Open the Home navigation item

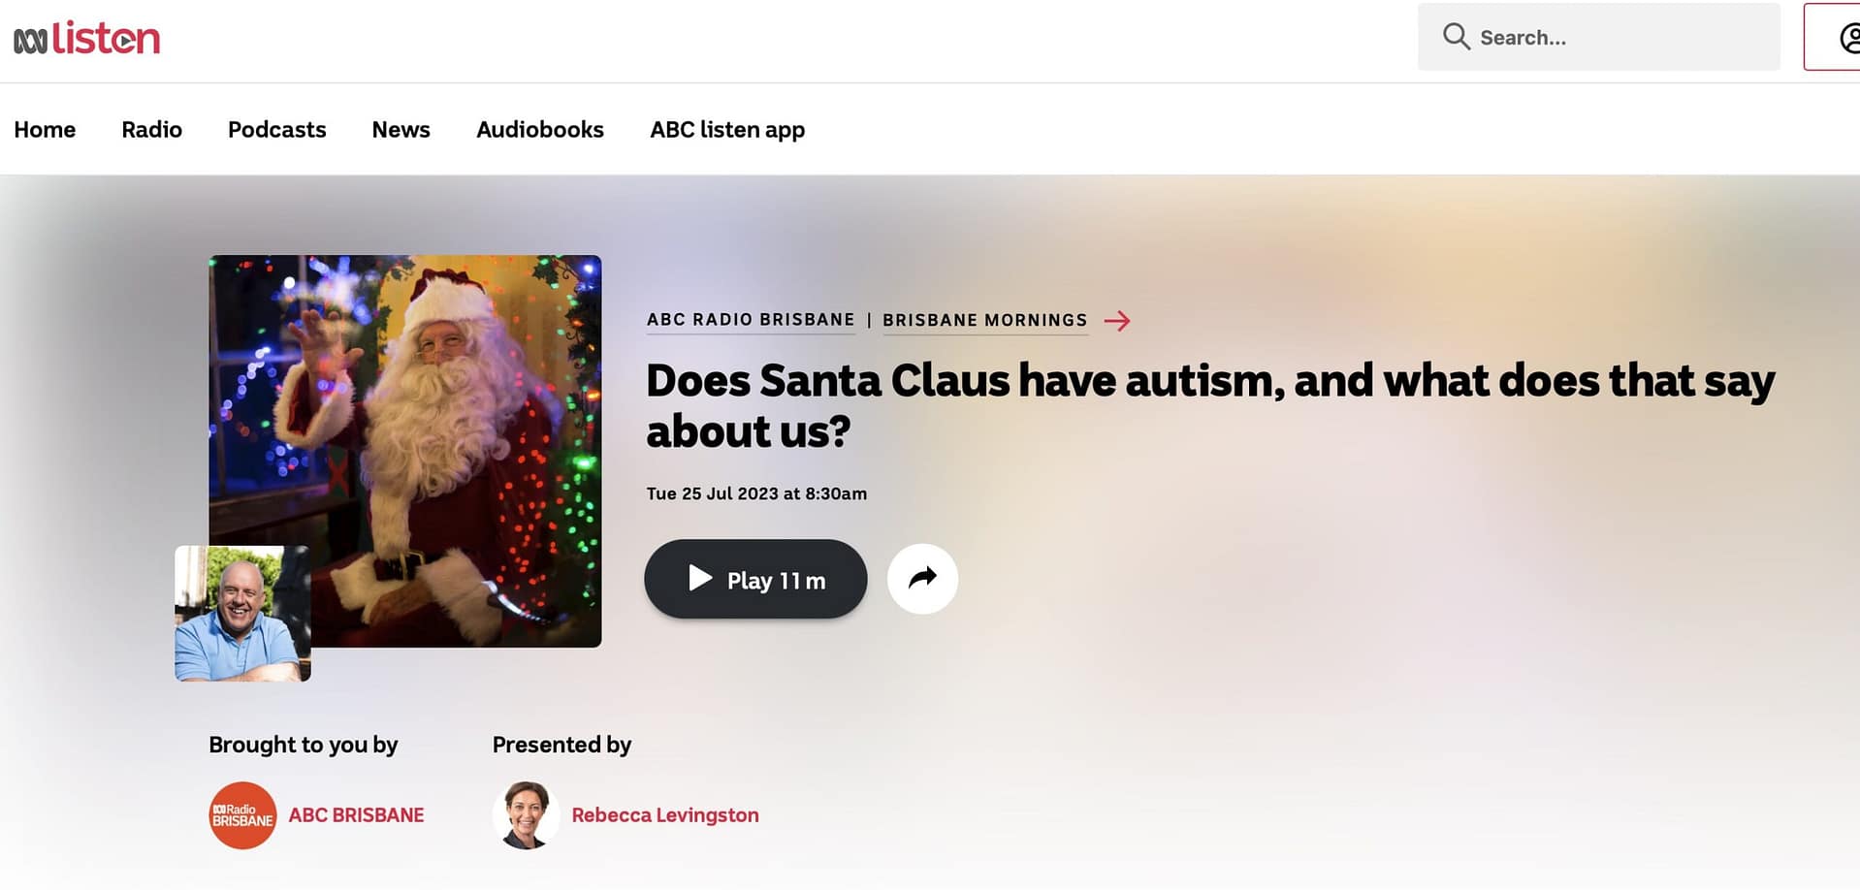pos(45,129)
